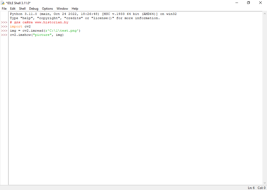The width and height of the screenshot is (267, 190).
Task: Open the Debug menu
Action: 34,9
